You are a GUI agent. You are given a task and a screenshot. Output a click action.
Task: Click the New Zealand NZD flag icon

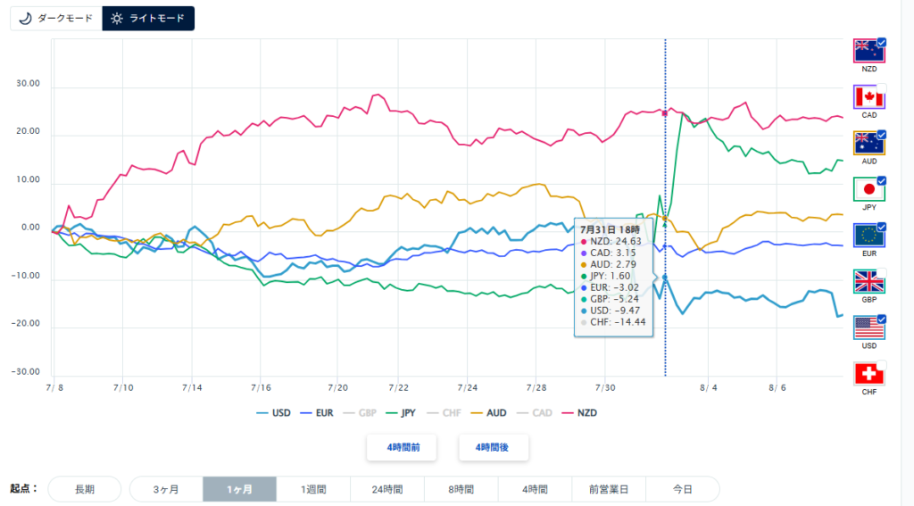coord(869,51)
